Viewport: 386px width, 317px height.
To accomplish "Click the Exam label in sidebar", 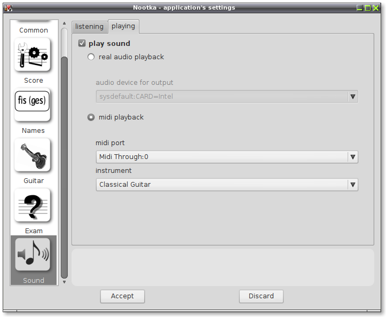I will click(34, 231).
